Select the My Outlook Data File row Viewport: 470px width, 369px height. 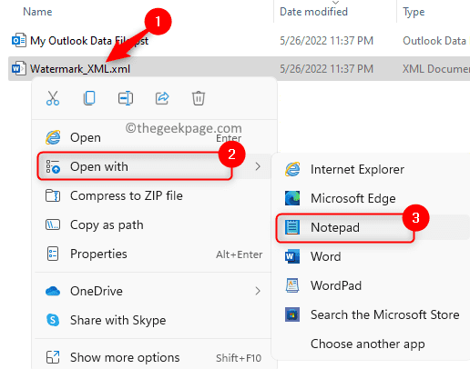tap(239, 41)
